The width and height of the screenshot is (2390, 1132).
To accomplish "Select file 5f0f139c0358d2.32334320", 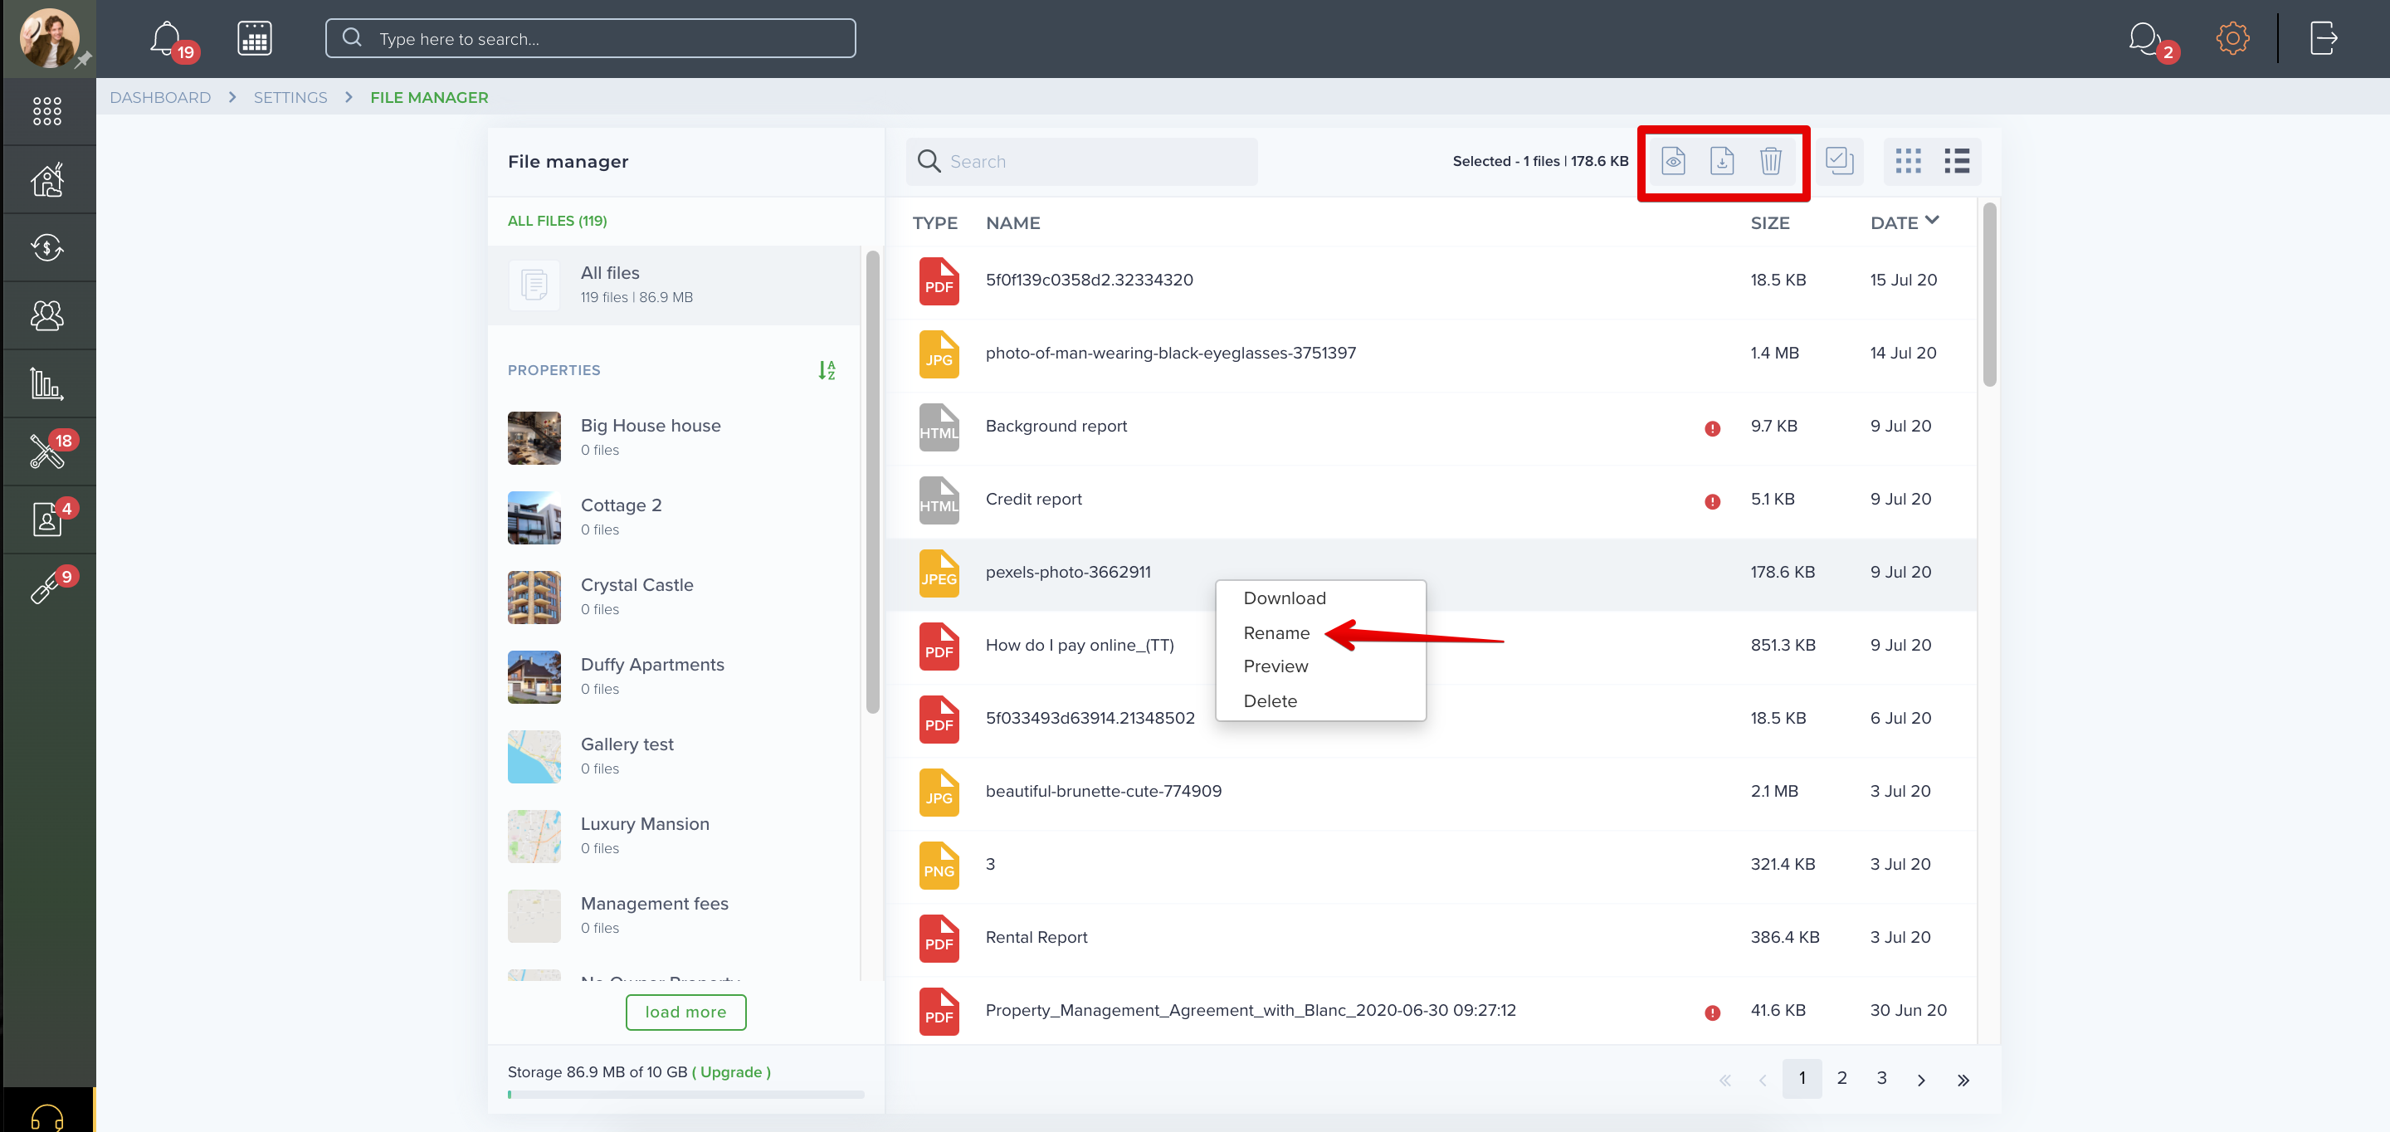I will click(x=1432, y=281).
